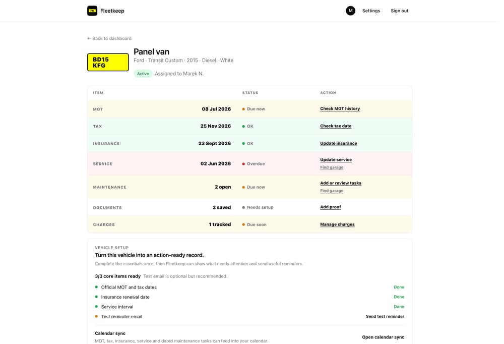Click 'Official MOT and tax dates' item
The width and height of the screenshot is (504, 344).
pyautogui.click(x=129, y=288)
